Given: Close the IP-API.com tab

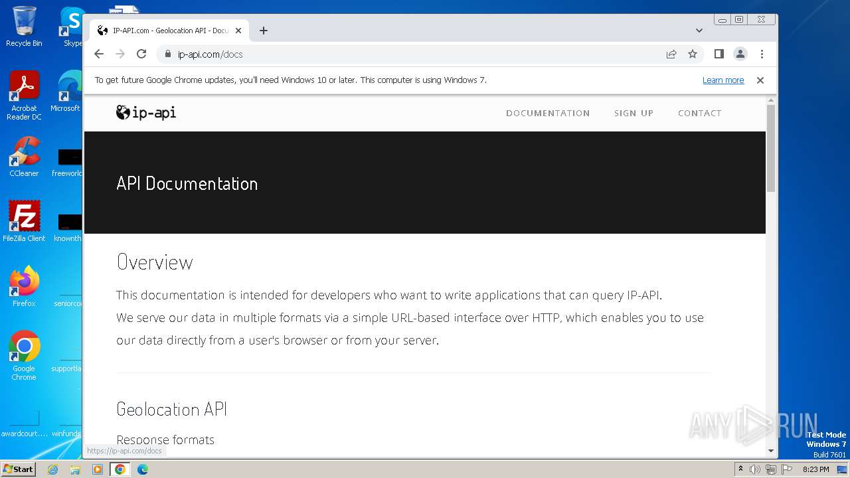Looking at the screenshot, I should tap(238, 31).
